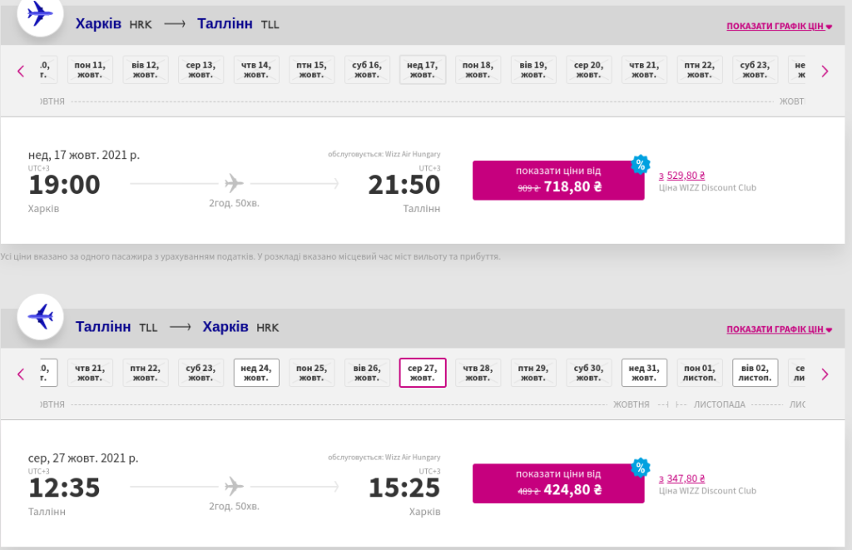Expand price chart for Таллінн–Харків
Image resolution: width=852 pixels, height=550 pixels.
(780, 330)
